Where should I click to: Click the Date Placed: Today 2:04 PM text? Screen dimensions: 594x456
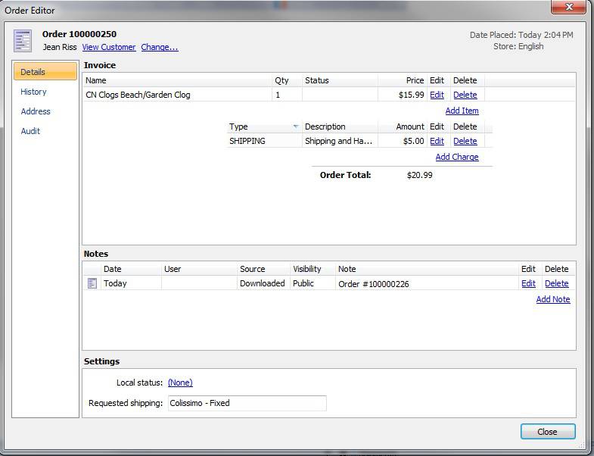click(x=521, y=35)
